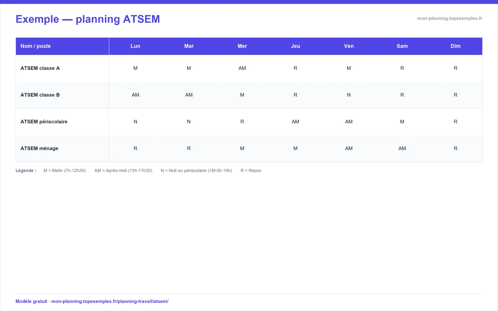The image size is (498, 311).
Task: Select the Jeu column header
Action: click(x=295, y=46)
